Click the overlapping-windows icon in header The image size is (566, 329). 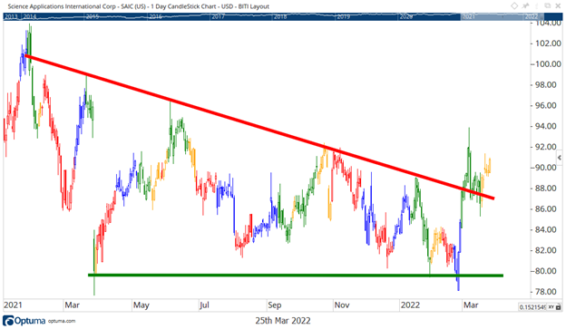[548, 5]
